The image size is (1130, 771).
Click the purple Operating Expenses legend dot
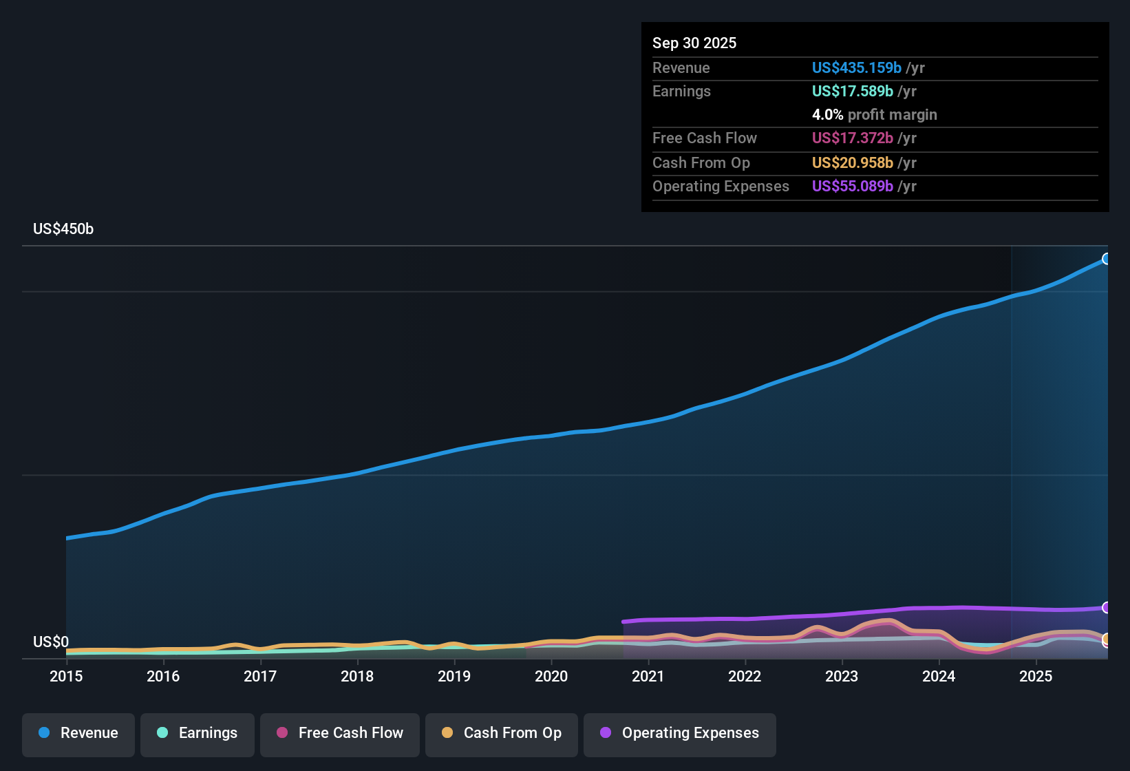pos(605,733)
